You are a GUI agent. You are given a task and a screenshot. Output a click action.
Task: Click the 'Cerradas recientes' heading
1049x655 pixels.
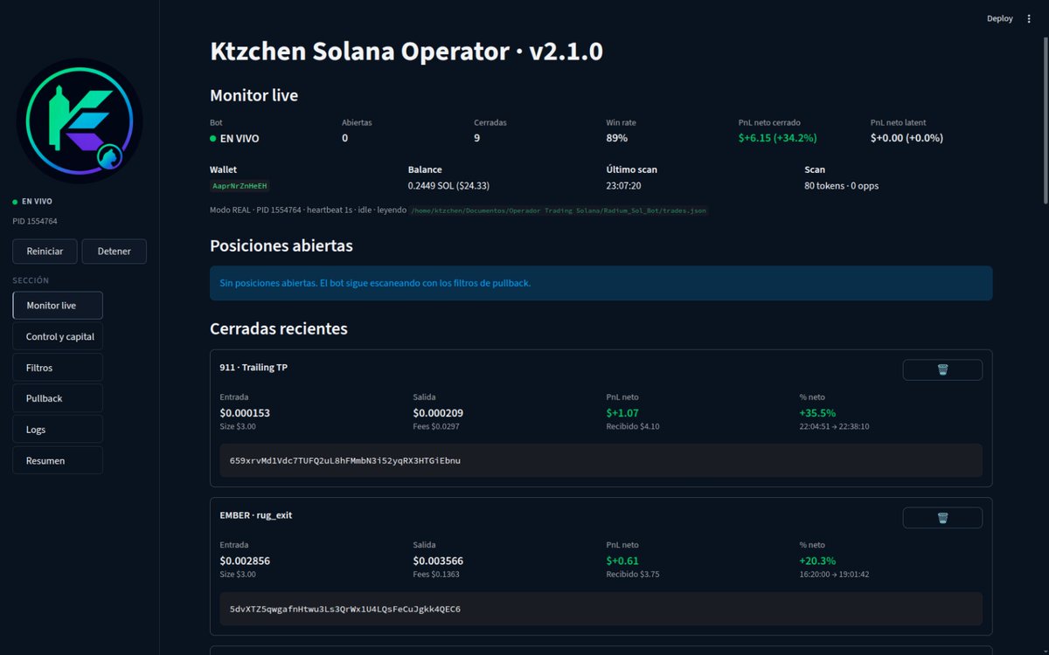pos(279,328)
